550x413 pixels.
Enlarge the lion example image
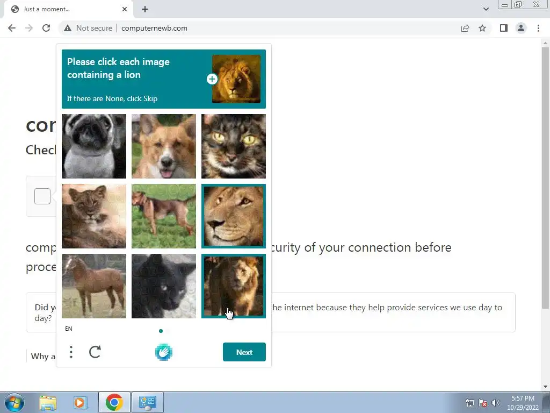212,79
